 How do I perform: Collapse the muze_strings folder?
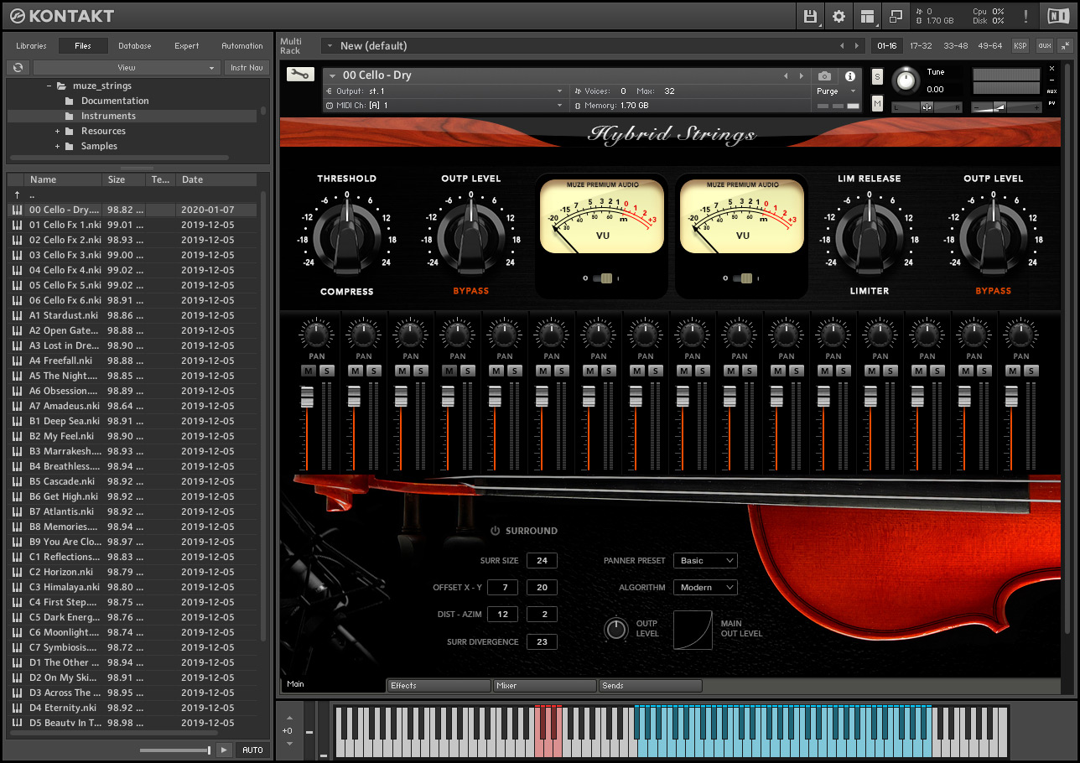[x=49, y=86]
